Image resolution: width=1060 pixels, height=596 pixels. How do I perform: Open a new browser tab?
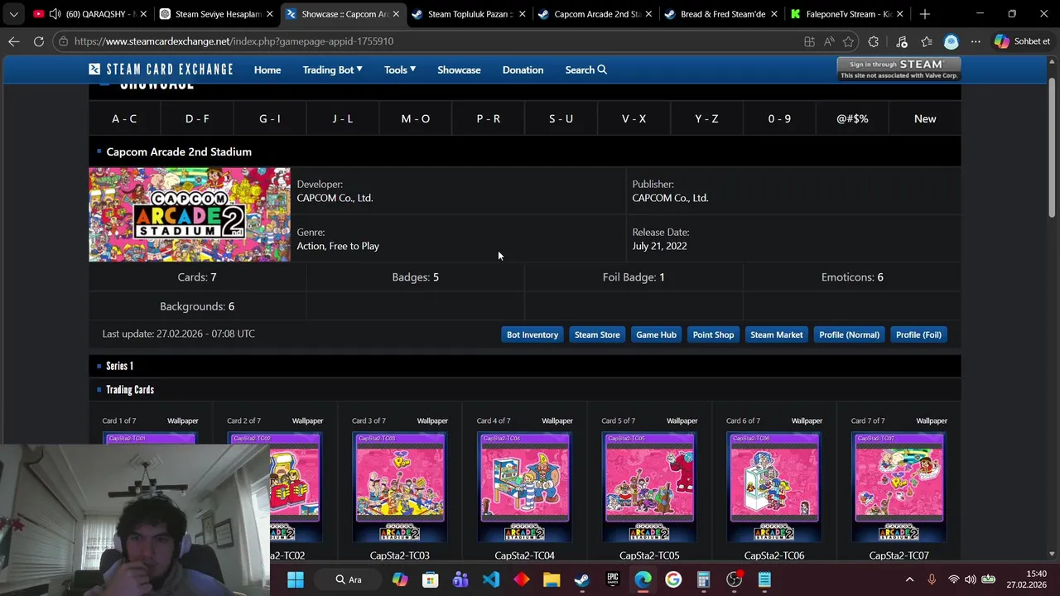click(924, 14)
